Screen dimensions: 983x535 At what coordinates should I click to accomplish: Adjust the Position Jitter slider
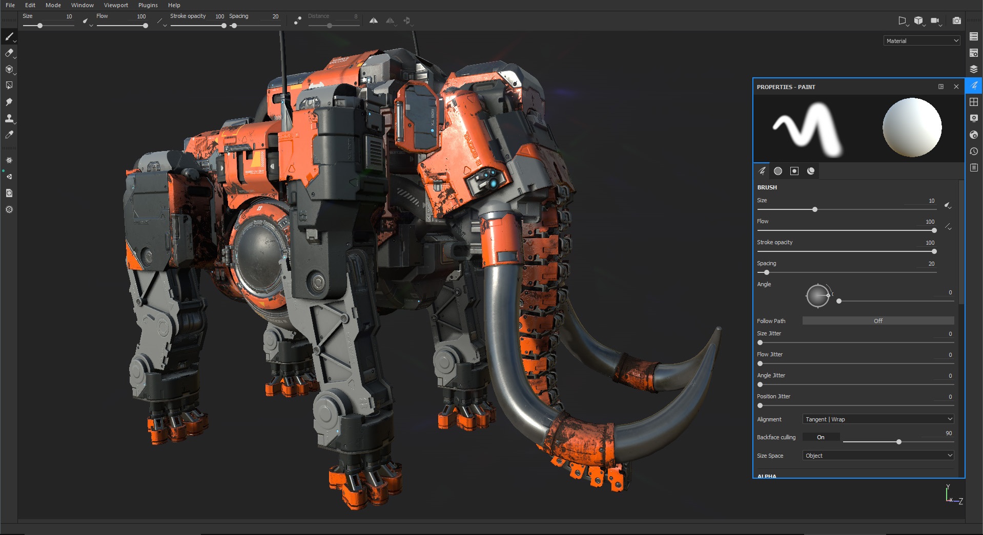point(855,405)
